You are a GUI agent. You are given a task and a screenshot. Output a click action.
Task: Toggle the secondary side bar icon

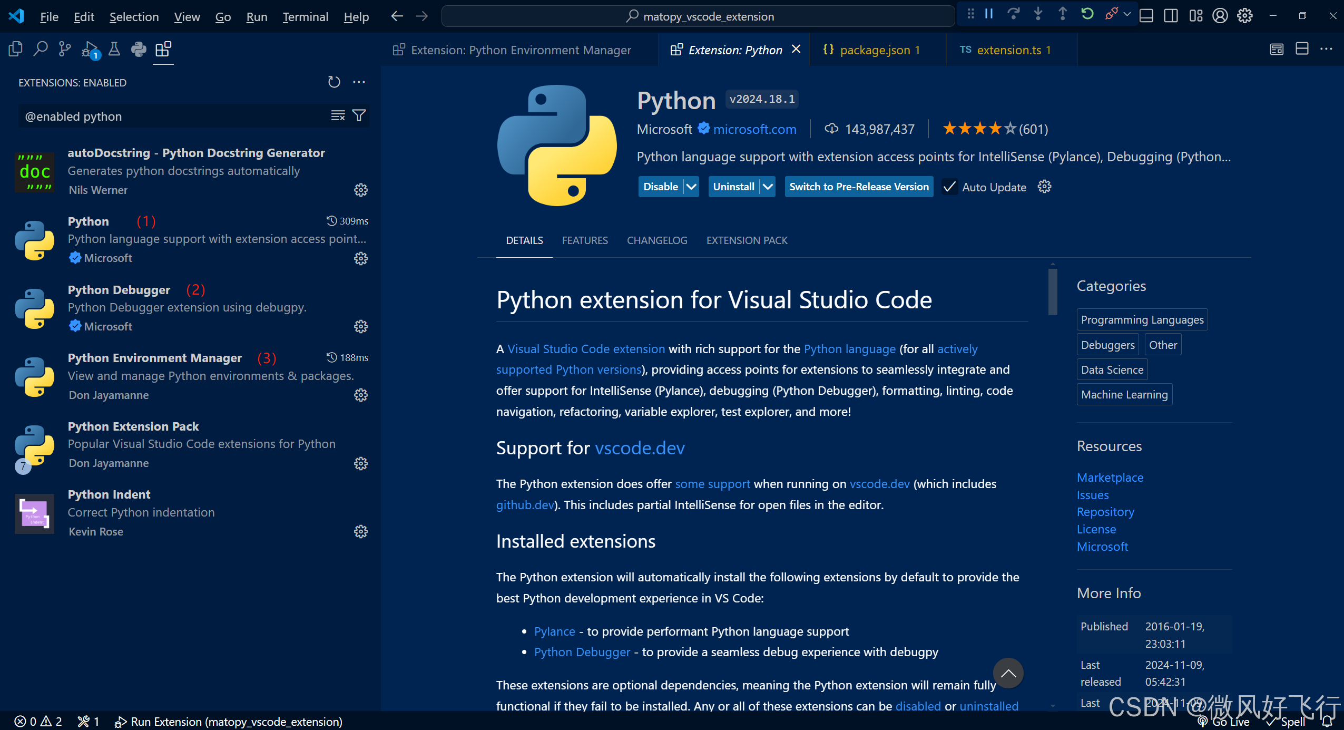[x=1171, y=16]
